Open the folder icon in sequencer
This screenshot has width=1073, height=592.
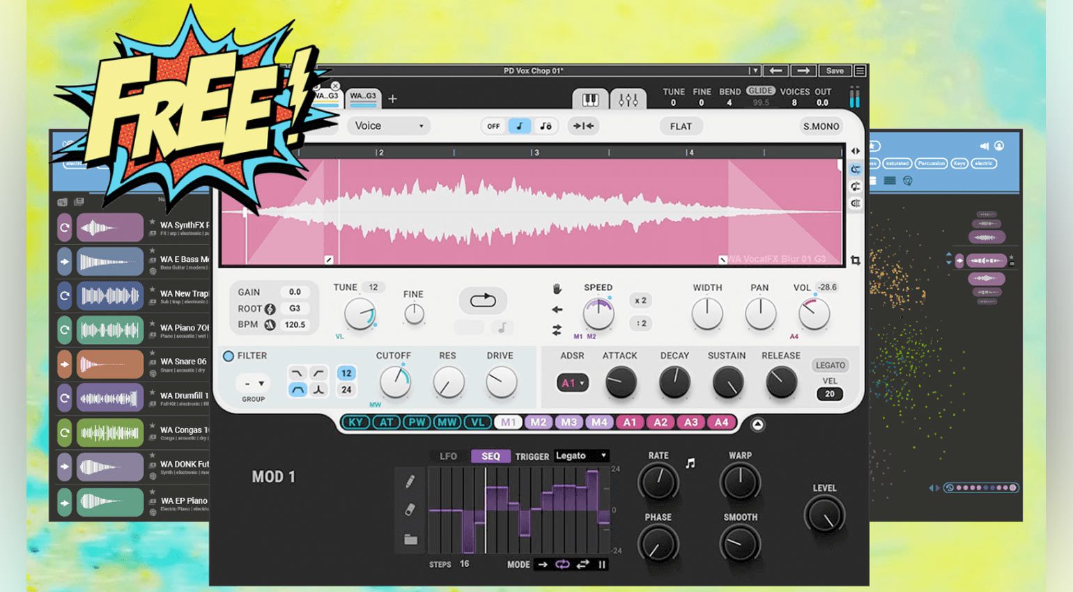pyautogui.click(x=410, y=539)
